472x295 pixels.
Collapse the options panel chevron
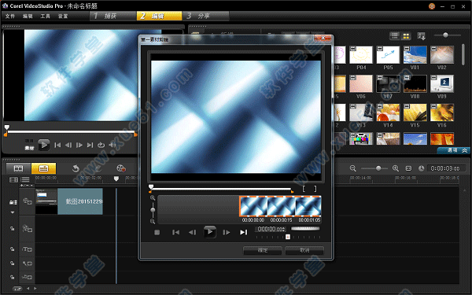(x=465, y=150)
